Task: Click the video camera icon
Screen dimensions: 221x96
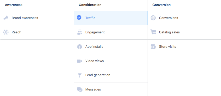Action: point(80,61)
